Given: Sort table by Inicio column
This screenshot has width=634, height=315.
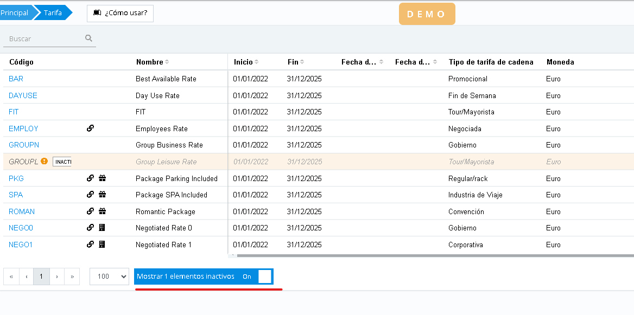Looking at the screenshot, I should pyautogui.click(x=246, y=62).
